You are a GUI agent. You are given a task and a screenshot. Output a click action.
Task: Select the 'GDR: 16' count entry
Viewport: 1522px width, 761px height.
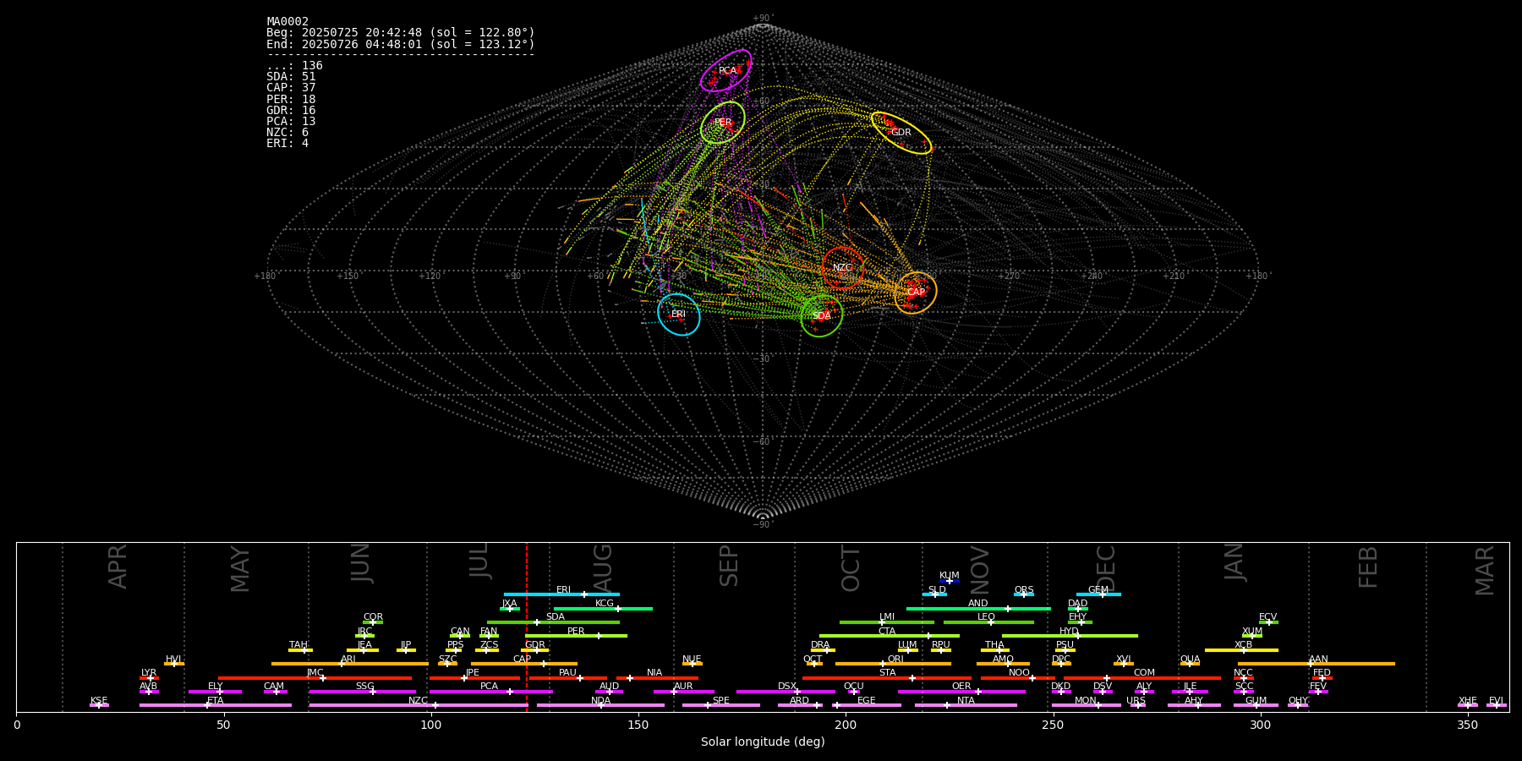pyautogui.click(x=291, y=111)
